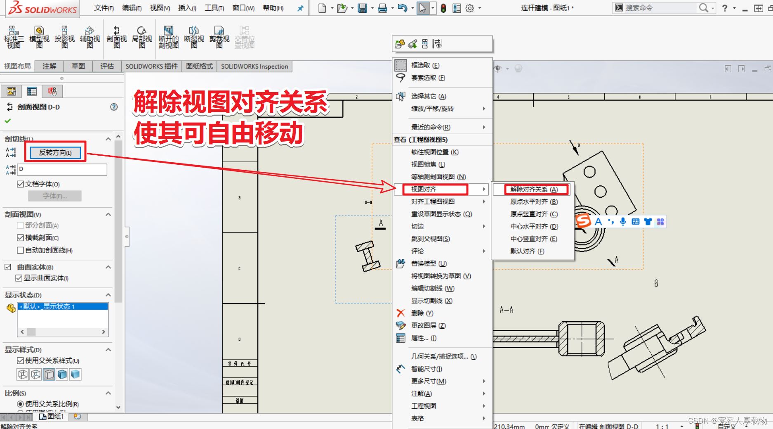This screenshot has height=429, width=773.
Task: Click the 反转方向 button
Action: pyautogui.click(x=55, y=153)
